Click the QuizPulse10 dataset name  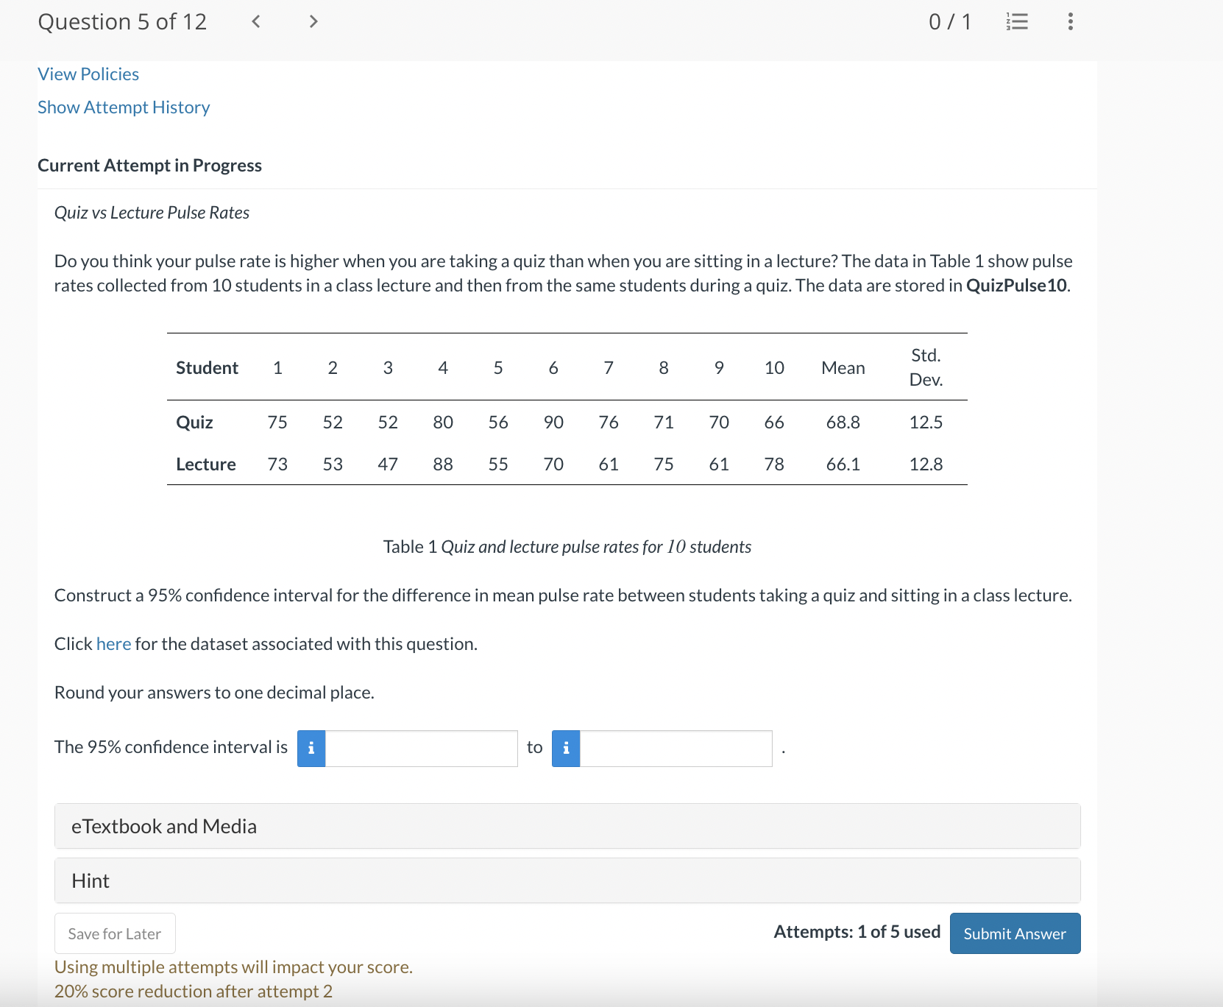pyautogui.click(x=1014, y=286)
